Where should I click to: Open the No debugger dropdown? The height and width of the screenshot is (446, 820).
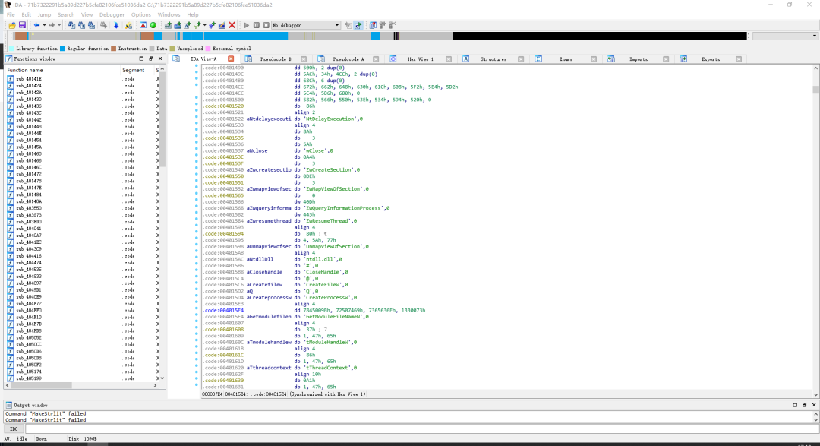tap(305, 25)
